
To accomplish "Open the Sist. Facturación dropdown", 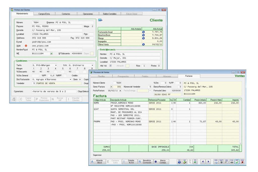I will 71,79.
